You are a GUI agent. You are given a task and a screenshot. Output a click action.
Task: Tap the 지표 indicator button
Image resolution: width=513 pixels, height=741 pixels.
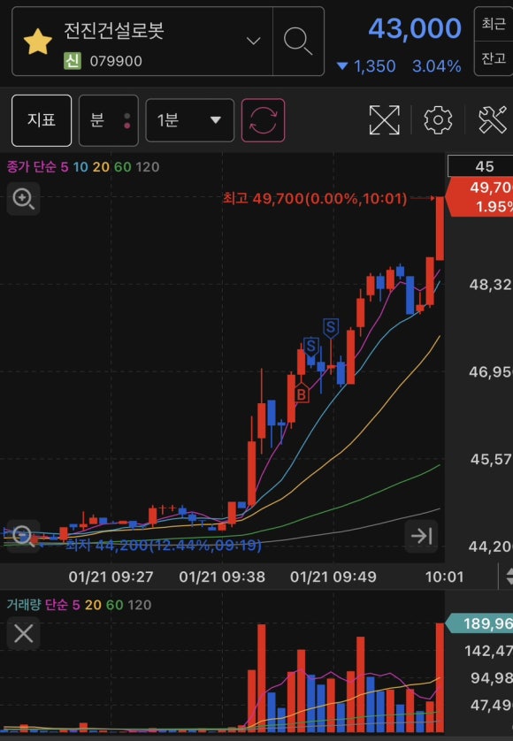click(42, 120)
